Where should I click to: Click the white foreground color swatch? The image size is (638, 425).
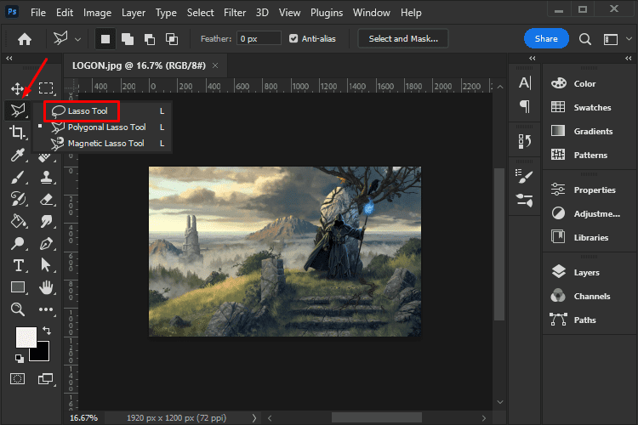(26, 337)
